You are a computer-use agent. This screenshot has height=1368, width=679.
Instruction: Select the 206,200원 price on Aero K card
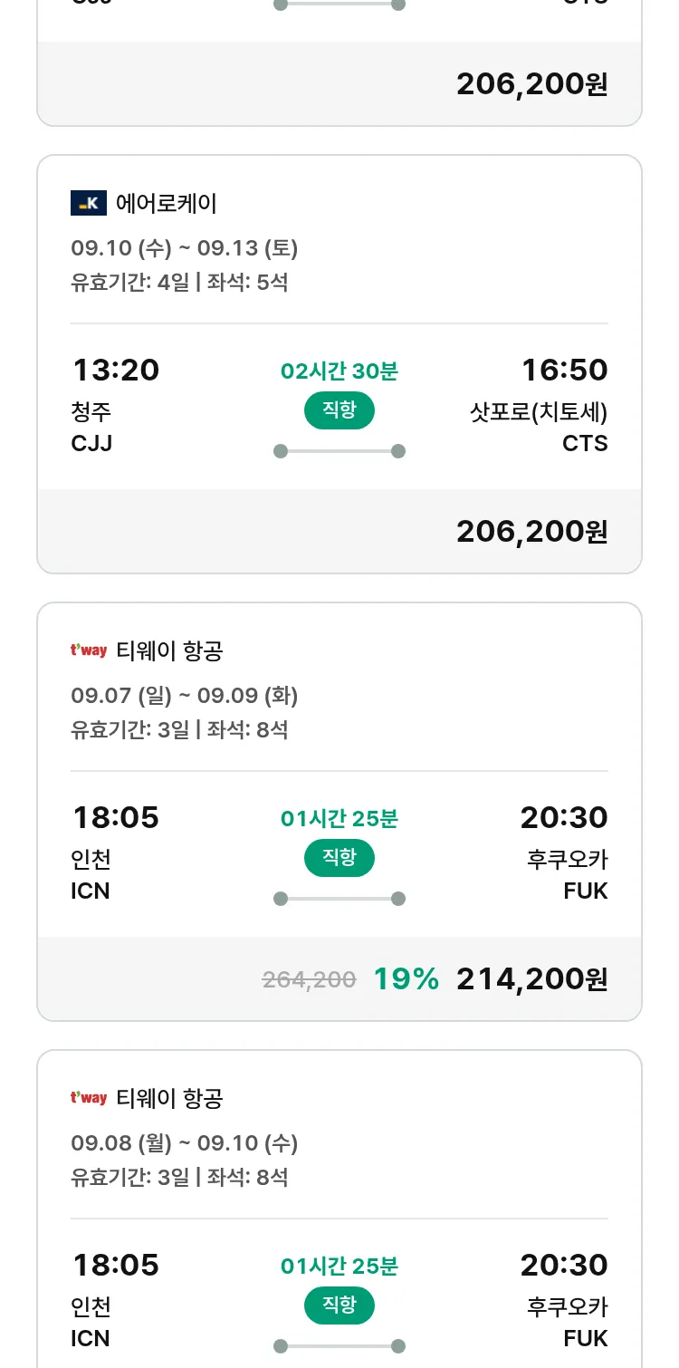531,531
